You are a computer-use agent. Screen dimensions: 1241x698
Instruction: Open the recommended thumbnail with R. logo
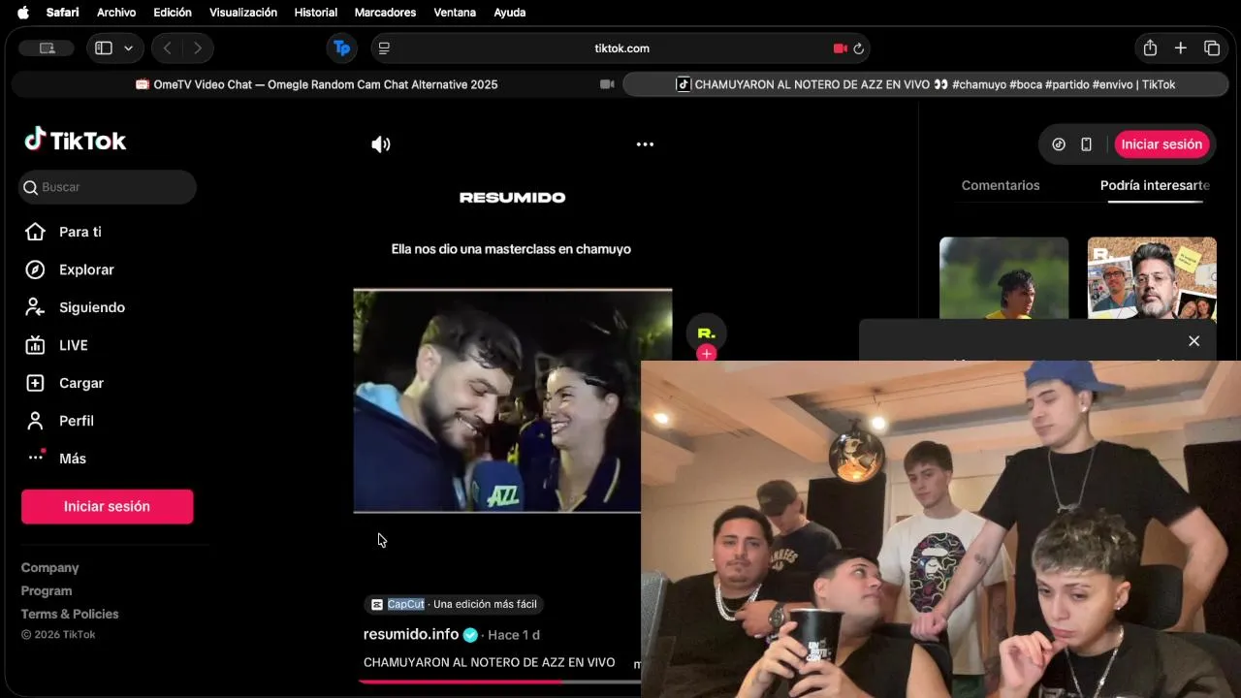(1152, 278)
